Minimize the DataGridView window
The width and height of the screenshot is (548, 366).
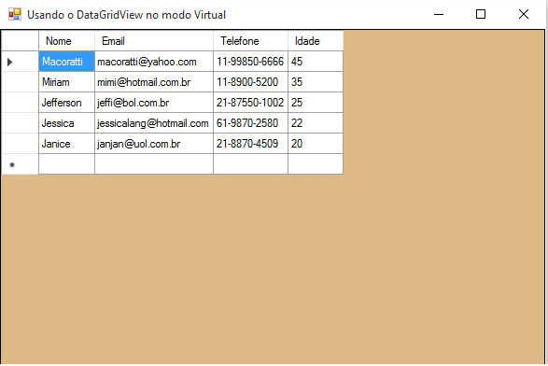439,14
